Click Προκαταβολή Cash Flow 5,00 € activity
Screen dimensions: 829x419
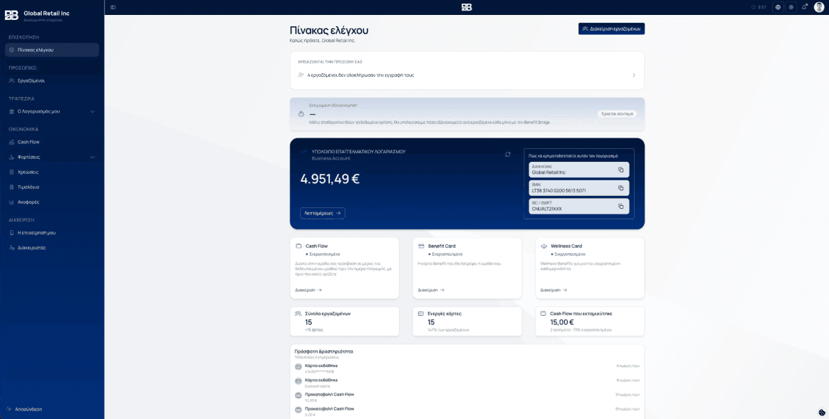[466, 411]
